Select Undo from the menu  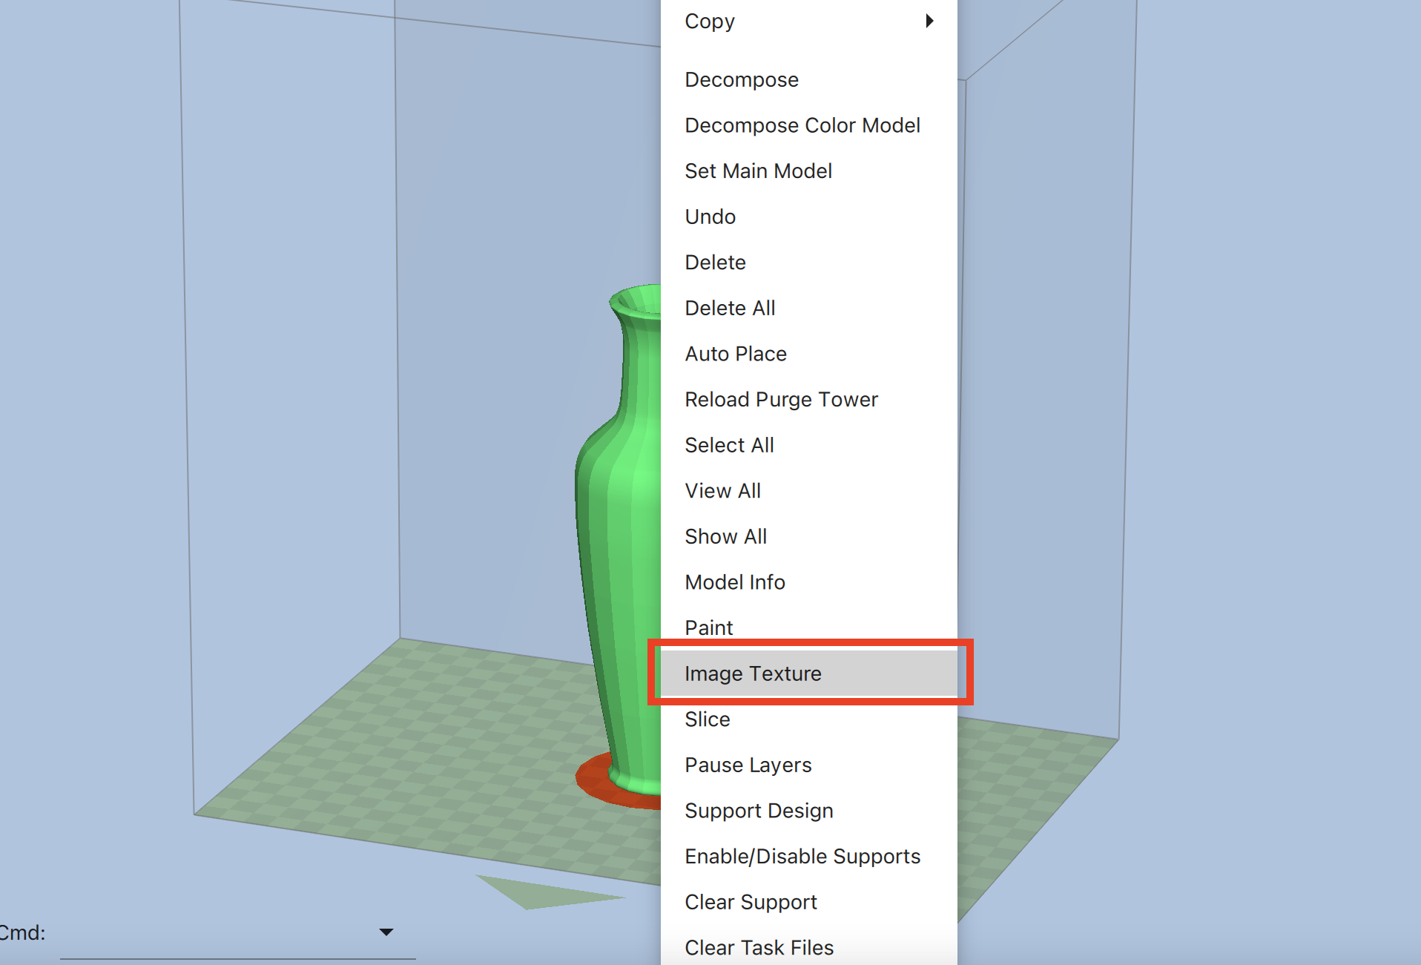pos(808,217)
